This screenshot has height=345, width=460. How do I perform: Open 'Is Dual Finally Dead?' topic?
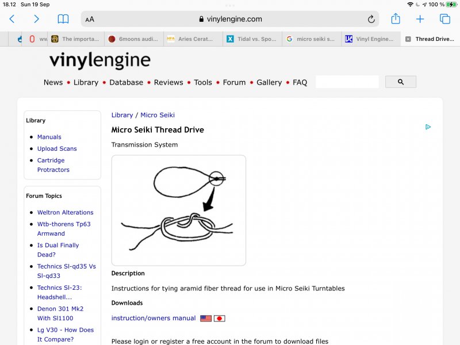click(x=58, y=250)
